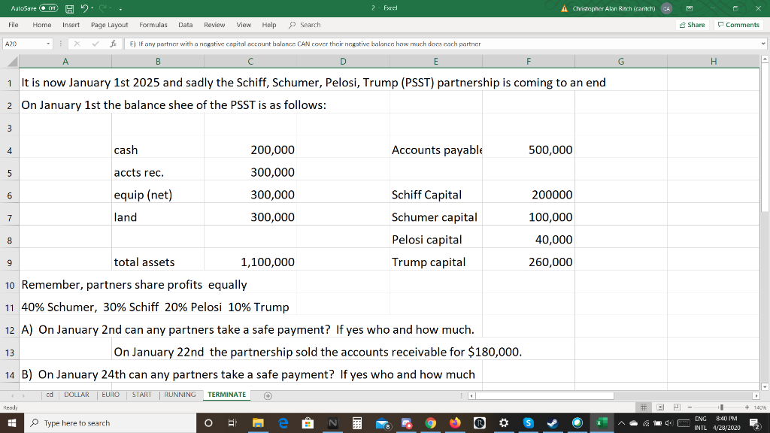Click Zoom Out (-) in status bar
770x433 pixels.
[690, 407]
